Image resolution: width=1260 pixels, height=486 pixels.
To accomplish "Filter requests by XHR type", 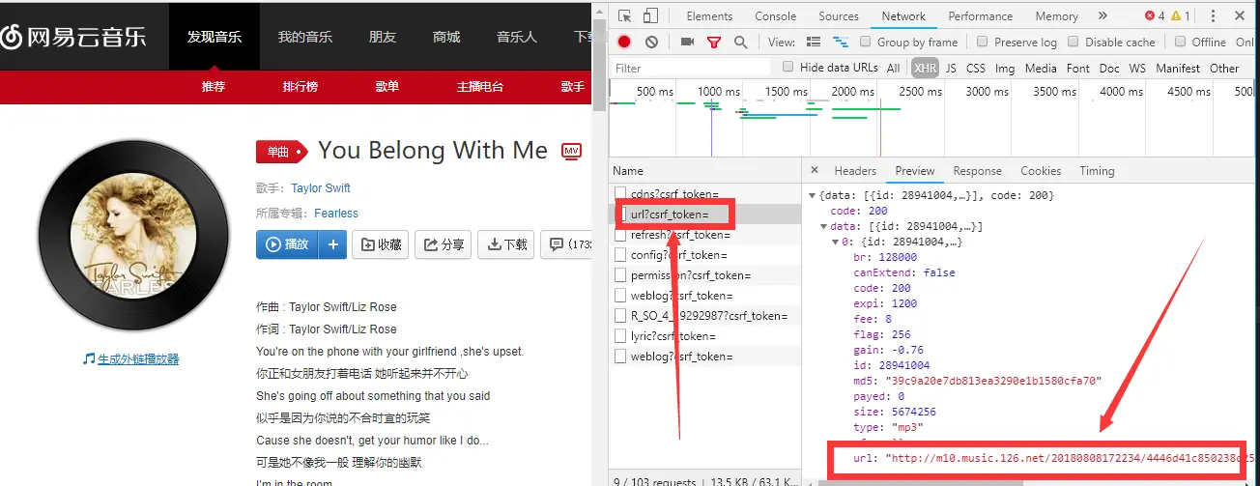I will coord(926,69).
